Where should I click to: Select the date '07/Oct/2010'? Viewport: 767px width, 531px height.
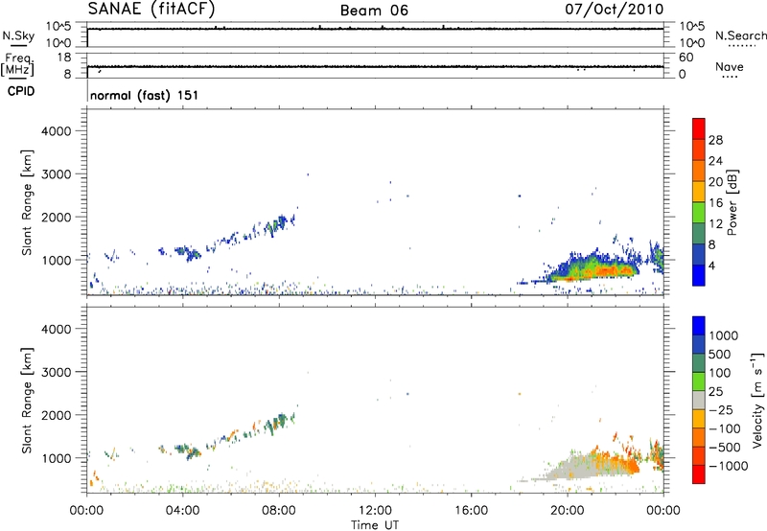(615, 10)
